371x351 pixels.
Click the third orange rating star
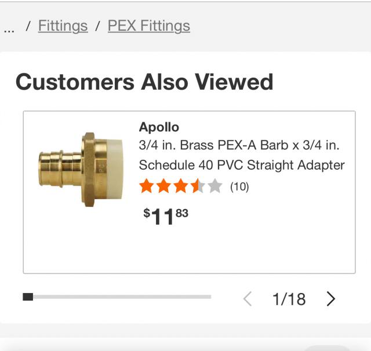point(180,187)
